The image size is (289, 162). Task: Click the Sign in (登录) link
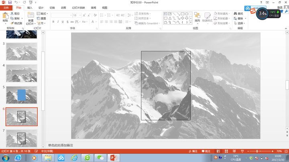click(280, 7)
